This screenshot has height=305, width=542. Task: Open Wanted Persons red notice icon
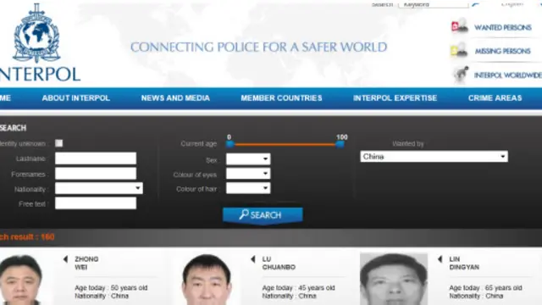click(x=459, y=26)
